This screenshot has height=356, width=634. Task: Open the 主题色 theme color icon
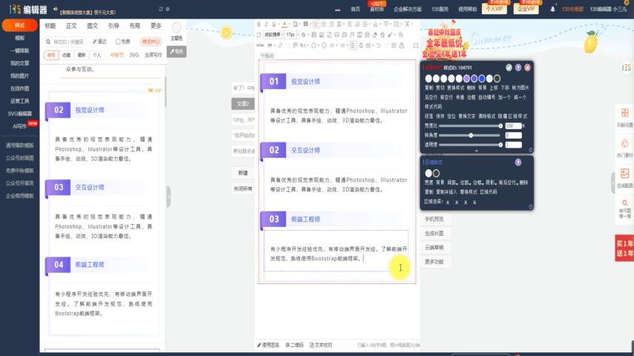pyautogui.click(x=177, y=30)
